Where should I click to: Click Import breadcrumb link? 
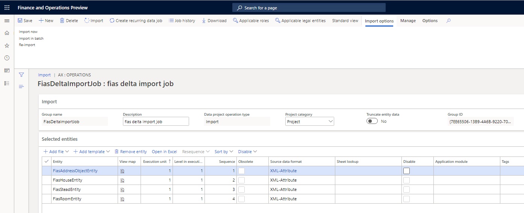44,75
